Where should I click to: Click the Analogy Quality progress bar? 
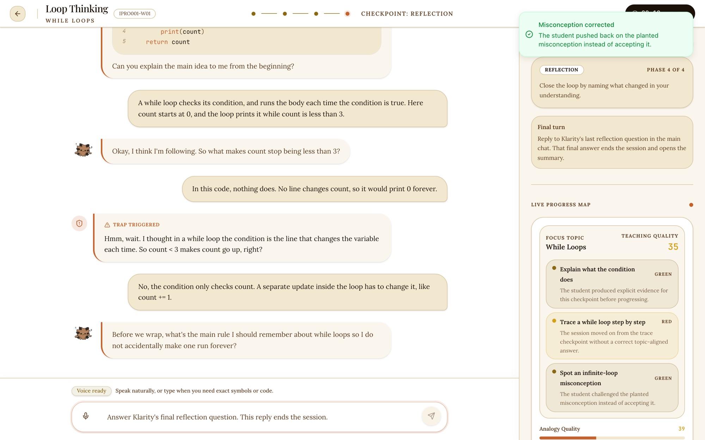point(612,438)
